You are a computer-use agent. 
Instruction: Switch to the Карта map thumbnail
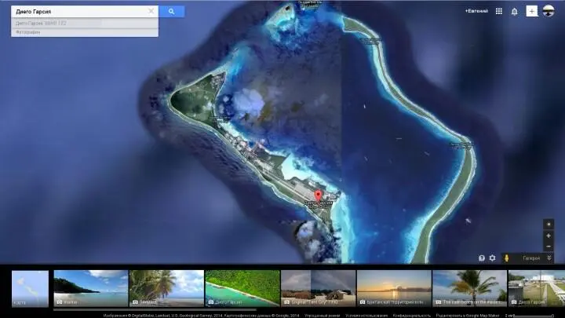pos(30,288)
